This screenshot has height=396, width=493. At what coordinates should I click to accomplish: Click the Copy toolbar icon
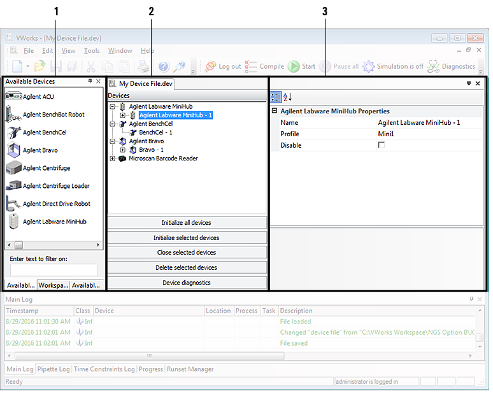click(108, 66)
